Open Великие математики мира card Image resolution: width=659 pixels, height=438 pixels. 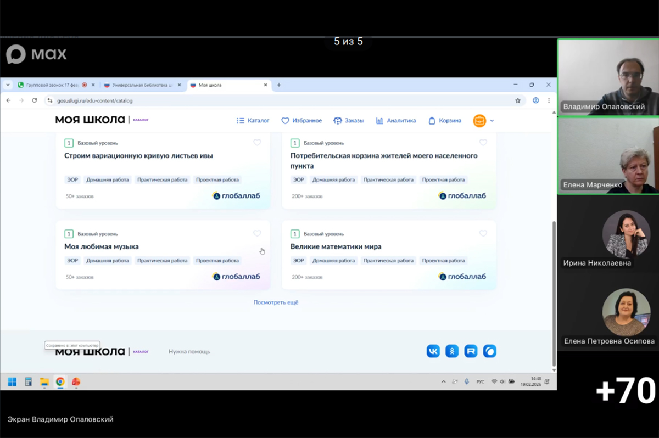click(x=336, y=246)
